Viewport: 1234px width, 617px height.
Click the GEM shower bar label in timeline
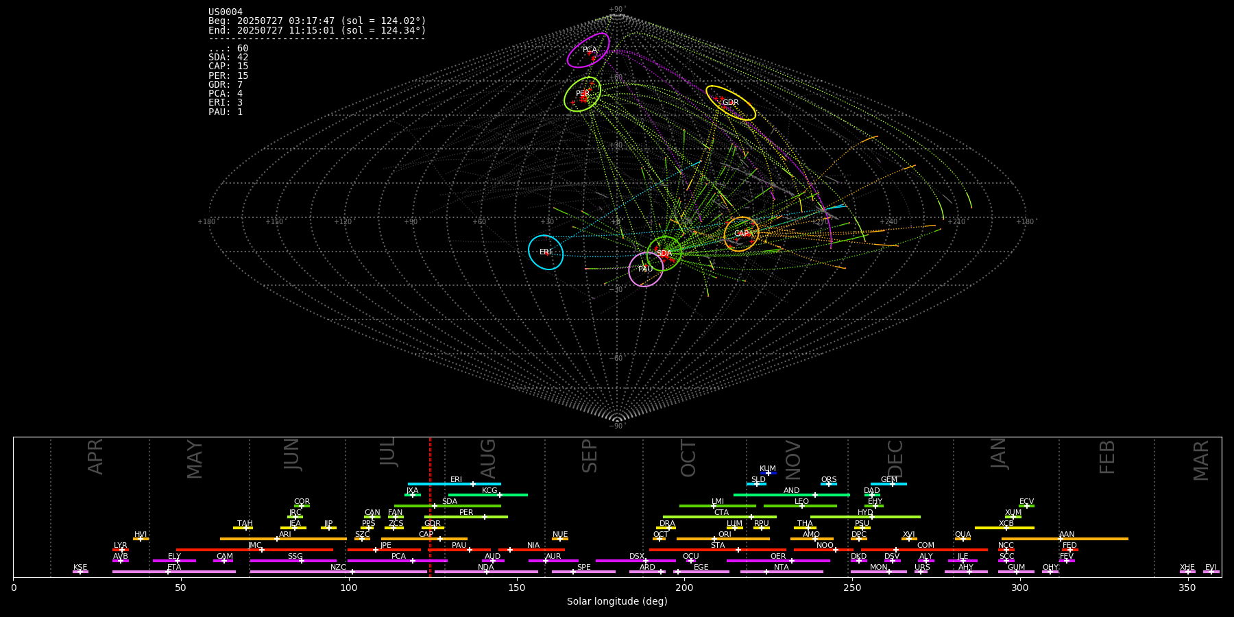click(x=888, y=480)
